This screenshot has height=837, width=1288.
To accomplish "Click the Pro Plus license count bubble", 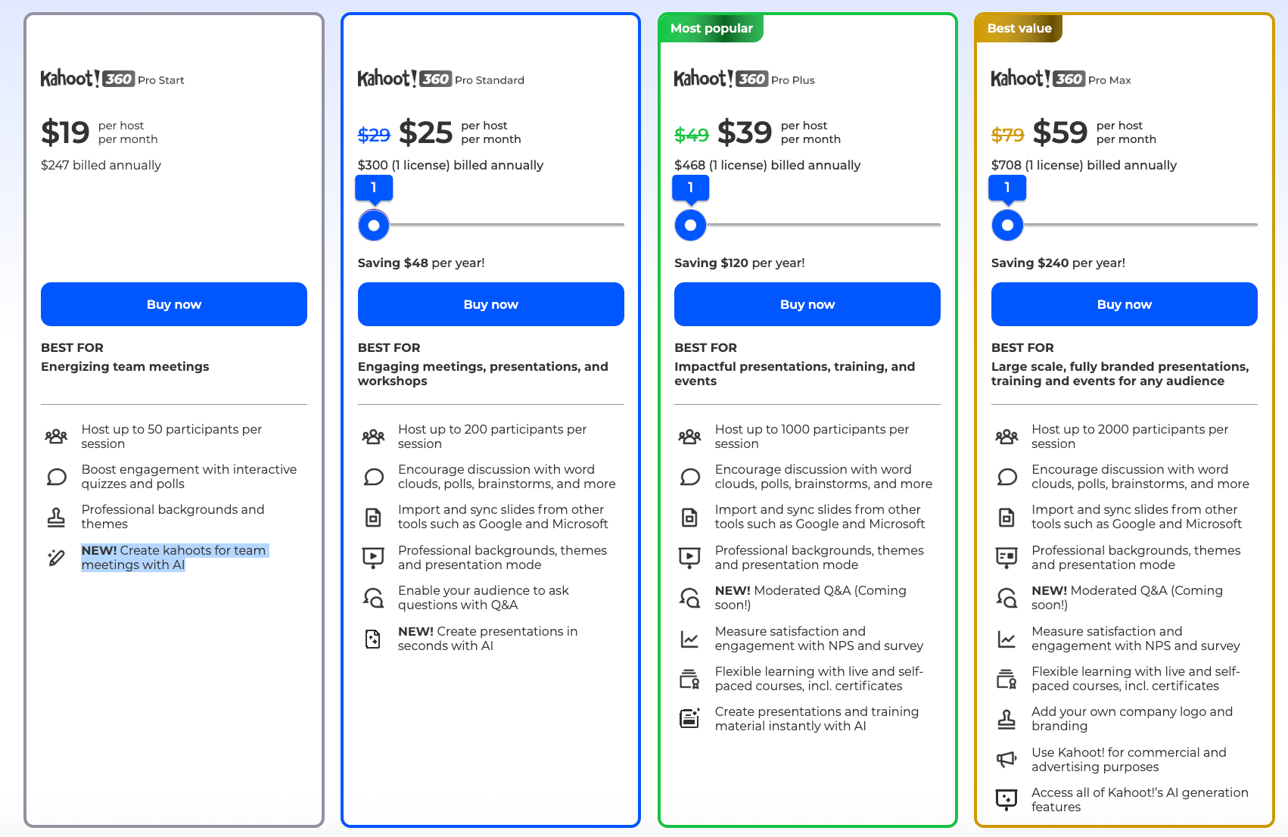I will (x=690, y=188).
